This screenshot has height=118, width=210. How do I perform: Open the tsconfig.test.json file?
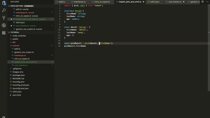point(20,88)
